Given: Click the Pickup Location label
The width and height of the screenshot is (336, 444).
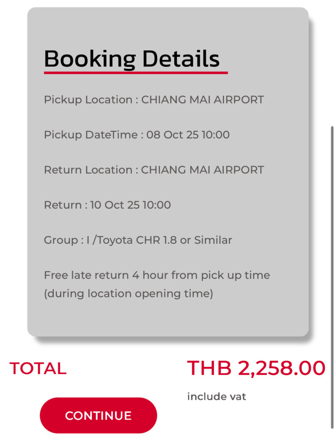Looking at the screenshot, I should click(88, 100).
